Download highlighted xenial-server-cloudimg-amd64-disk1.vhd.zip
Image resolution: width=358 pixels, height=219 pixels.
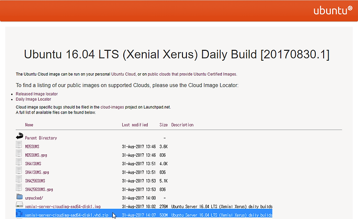(x=67, y=215)
